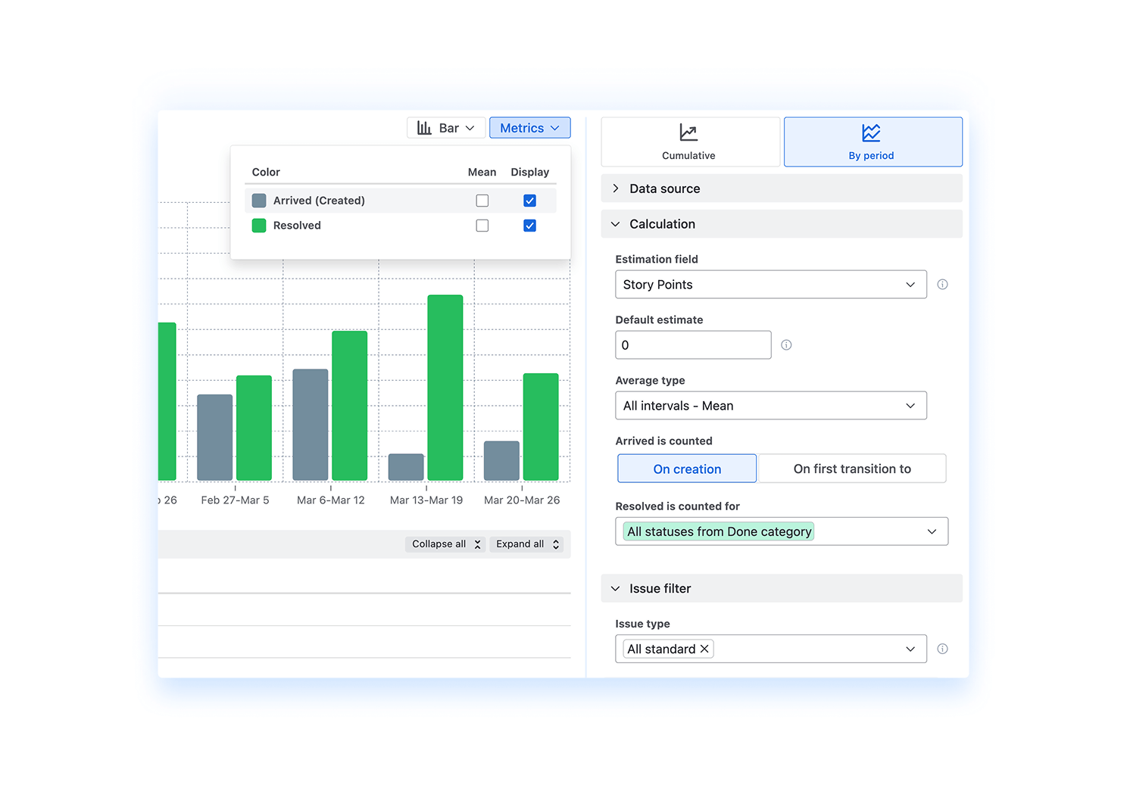Enable Mean for Resolved

482,226
